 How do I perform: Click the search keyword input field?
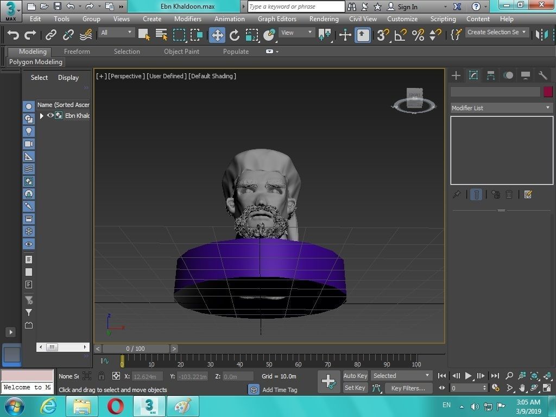click(296, 7)
